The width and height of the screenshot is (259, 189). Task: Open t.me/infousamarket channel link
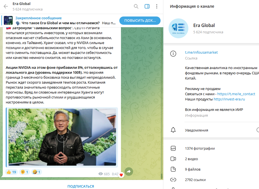pos(201,52)
